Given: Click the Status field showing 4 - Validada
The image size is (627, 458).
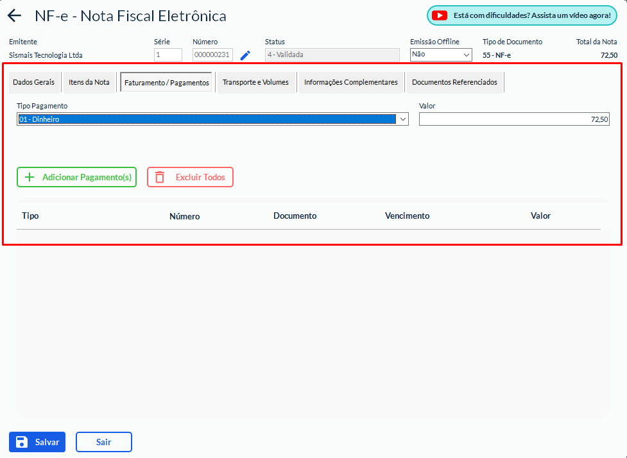Looking at the screenshot, I should 331,55.
